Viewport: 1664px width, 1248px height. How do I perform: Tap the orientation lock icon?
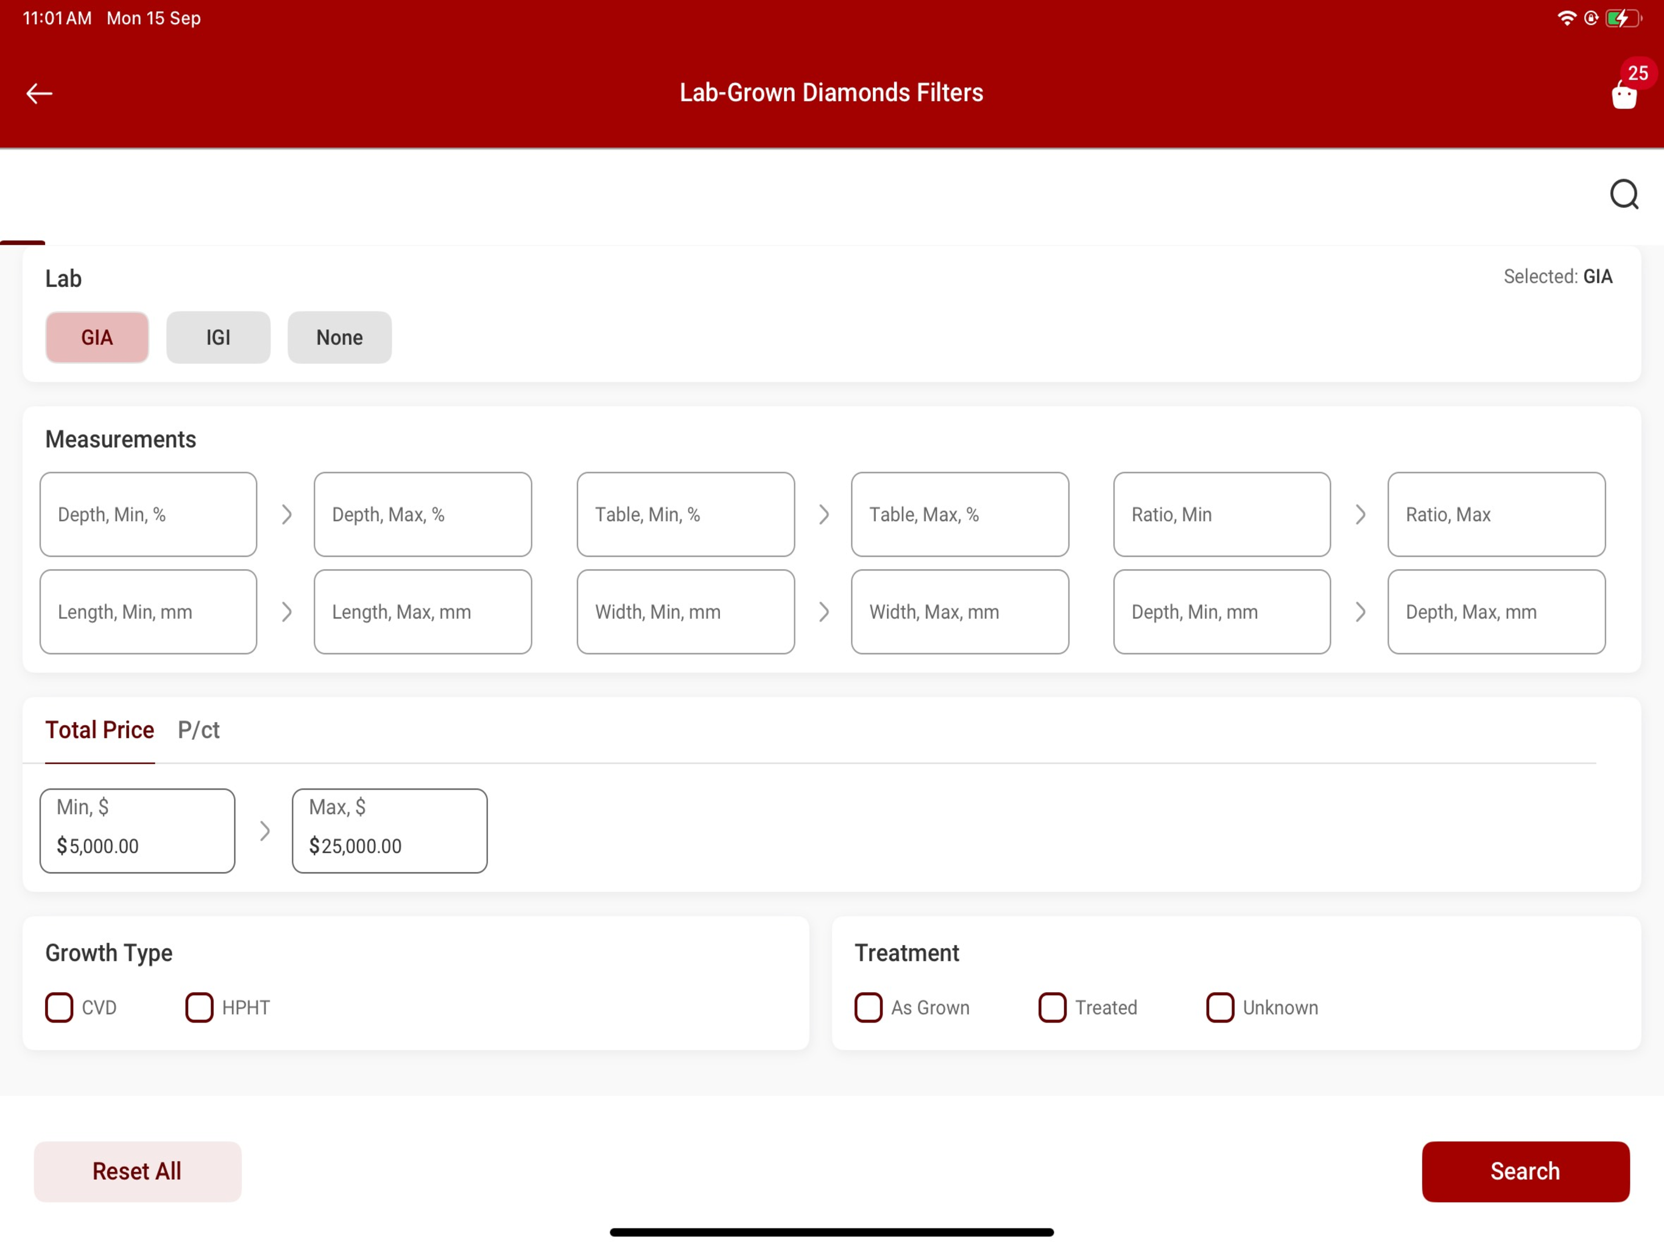pyautogui.click(x=1591, y=18)
